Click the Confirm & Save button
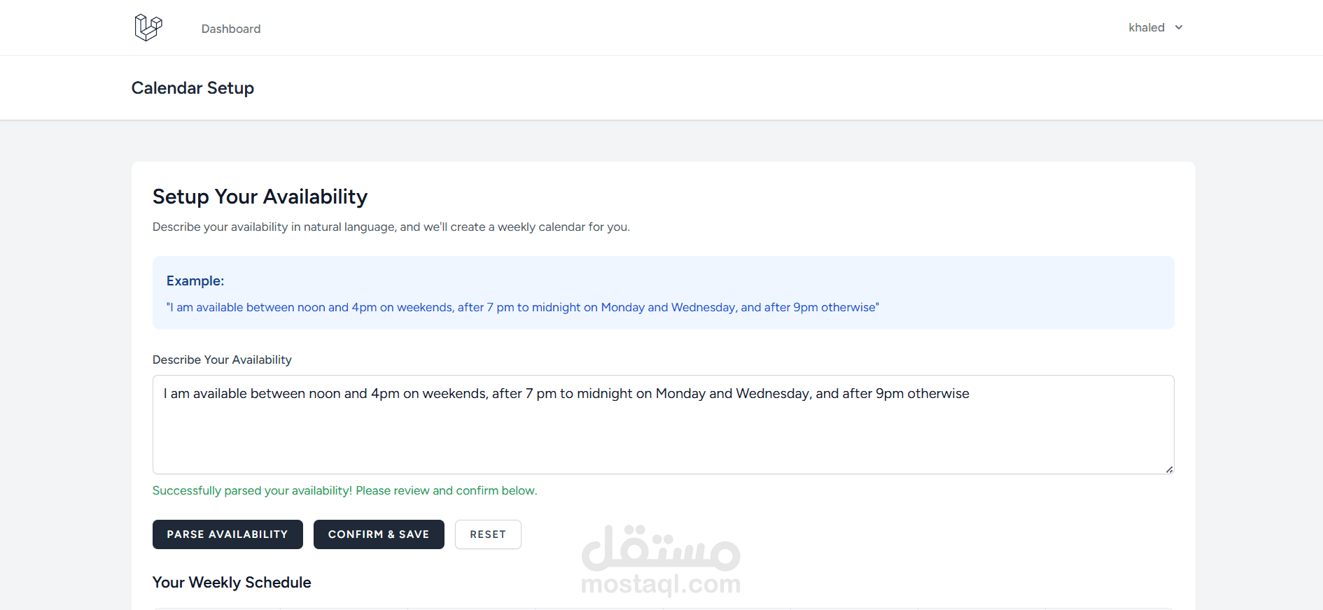This screenshot has width=1323, height=610. [x=379, y=534]
